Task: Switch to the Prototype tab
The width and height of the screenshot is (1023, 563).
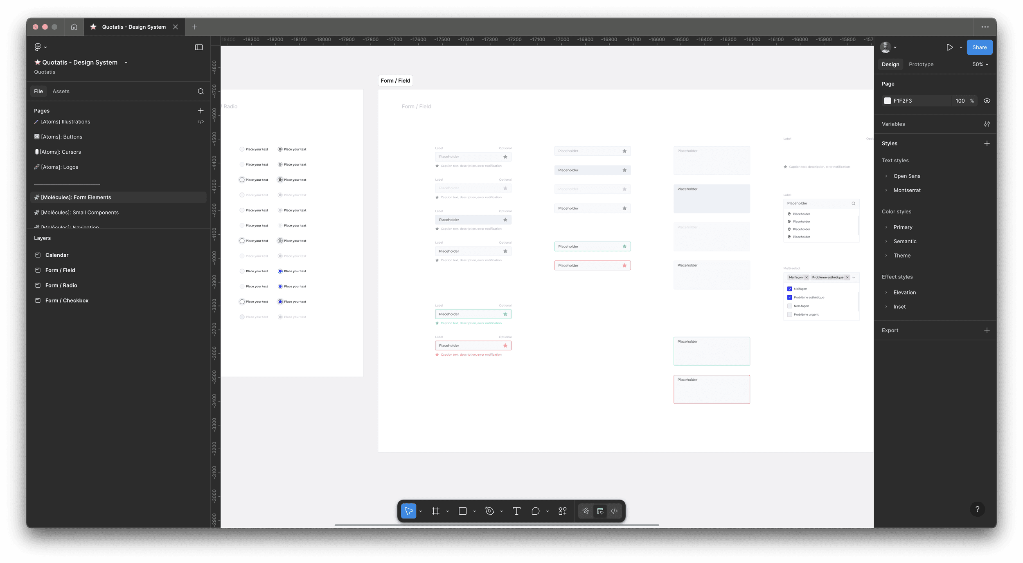Action: [921, 65]
